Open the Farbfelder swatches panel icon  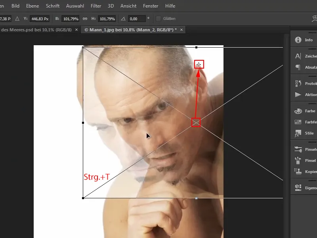coord(298,122)
